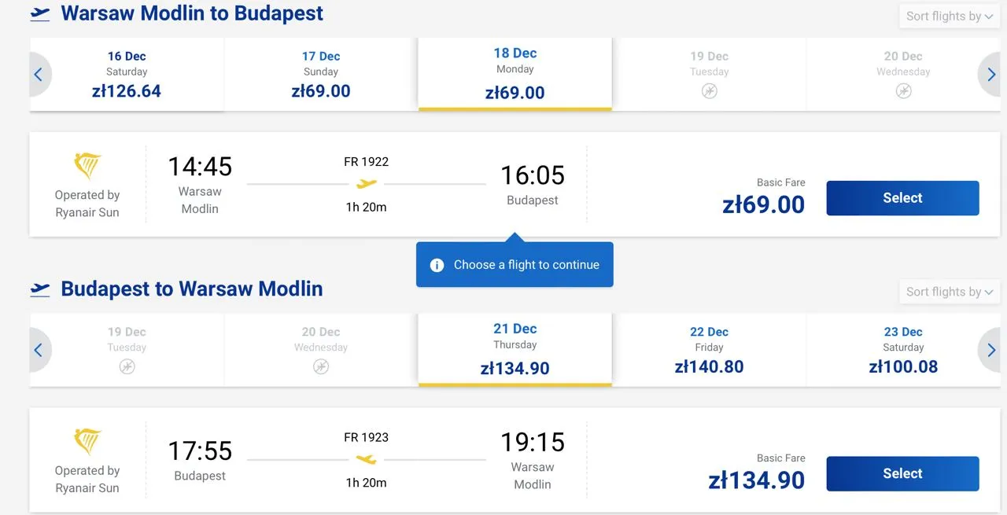Show later outbound dates with right arrow
This screenshot has height=515, width=1007.
click(991, 75)
